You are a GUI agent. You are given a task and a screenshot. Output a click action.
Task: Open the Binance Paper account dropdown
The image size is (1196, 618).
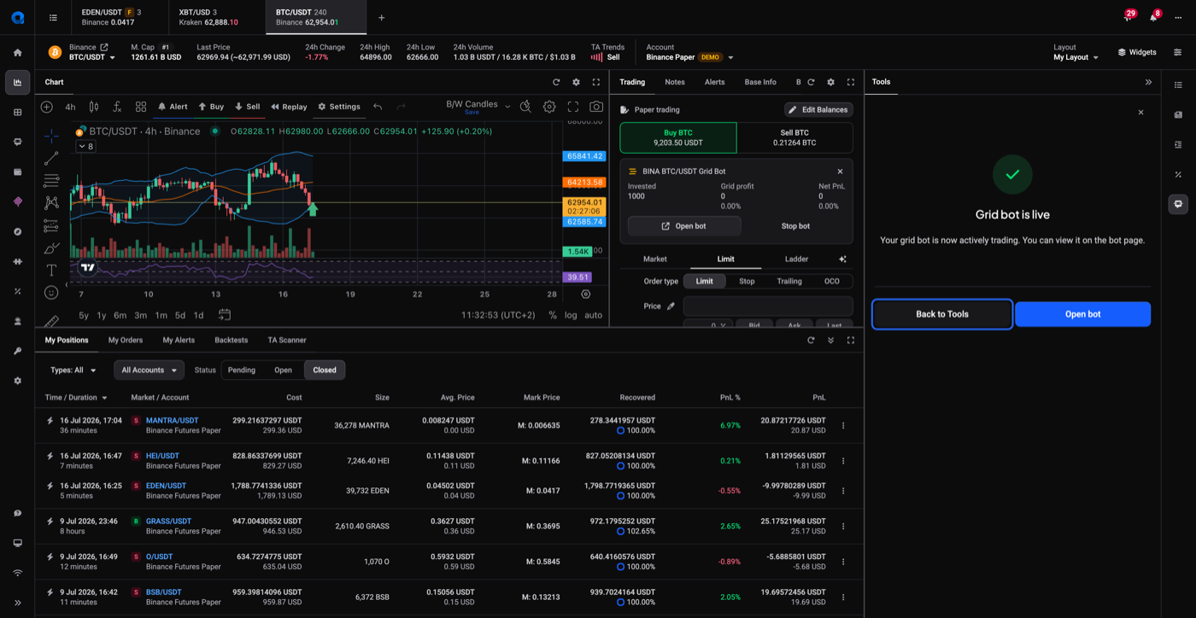(x=690, y=57)
